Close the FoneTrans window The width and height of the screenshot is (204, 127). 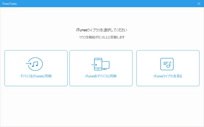click(x=199, y=3)
